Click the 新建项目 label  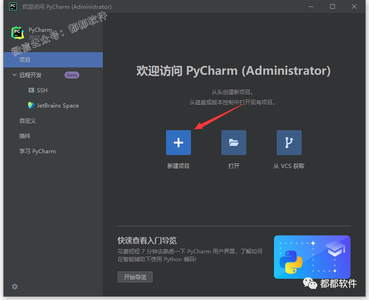point(179,166)
